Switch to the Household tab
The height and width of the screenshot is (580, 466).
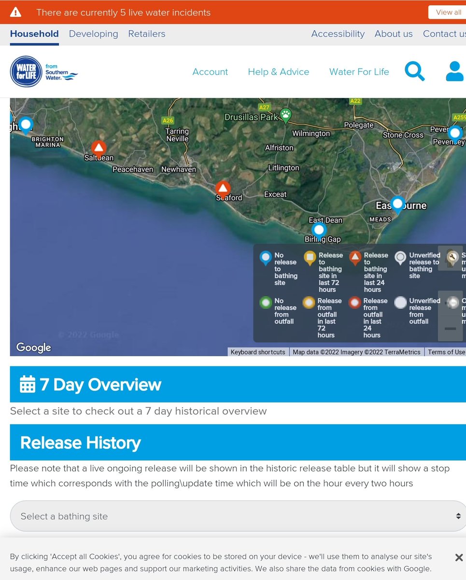coord(34,34)
